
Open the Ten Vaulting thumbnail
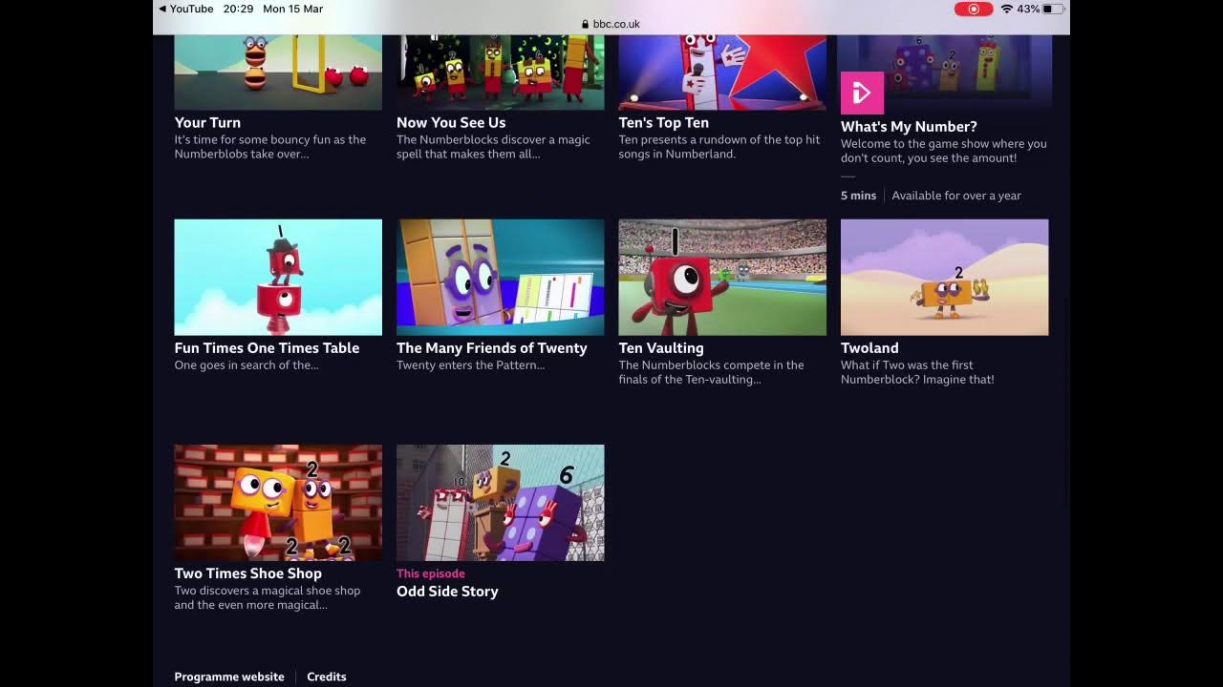[722, 278]
